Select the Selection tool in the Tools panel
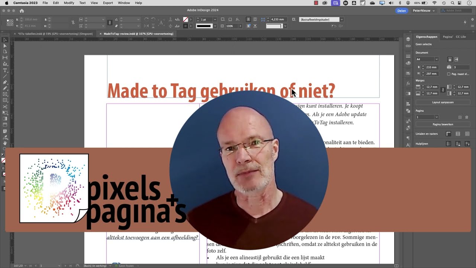 pyautogui.click(x=5, y=40)
